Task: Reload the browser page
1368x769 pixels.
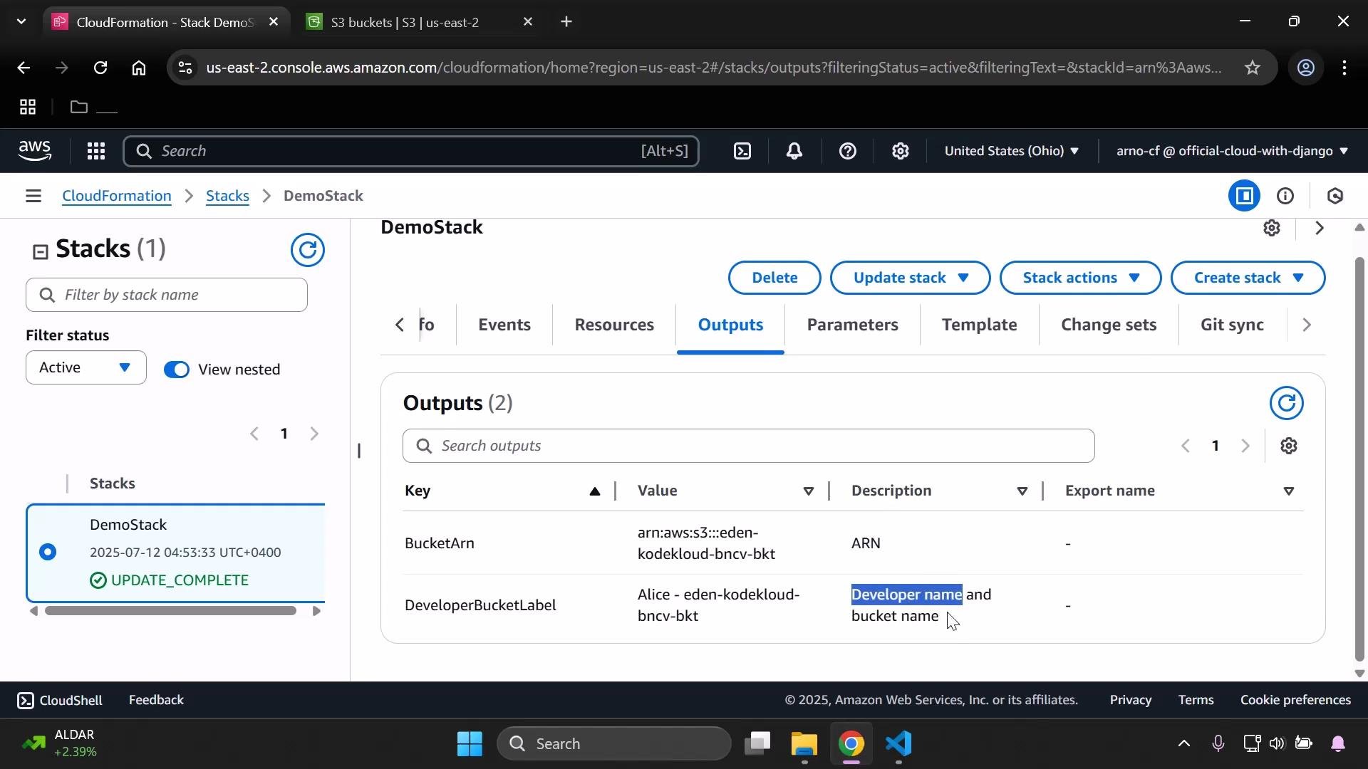Action: point(100,68)
